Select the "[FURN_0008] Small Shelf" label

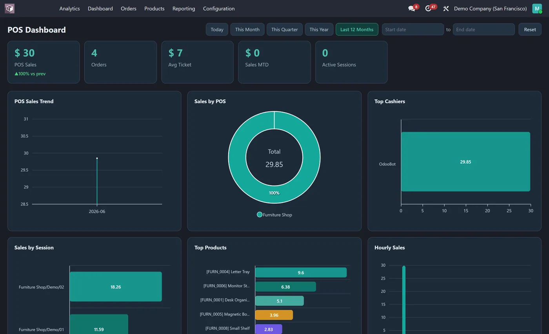click(228, 328)
